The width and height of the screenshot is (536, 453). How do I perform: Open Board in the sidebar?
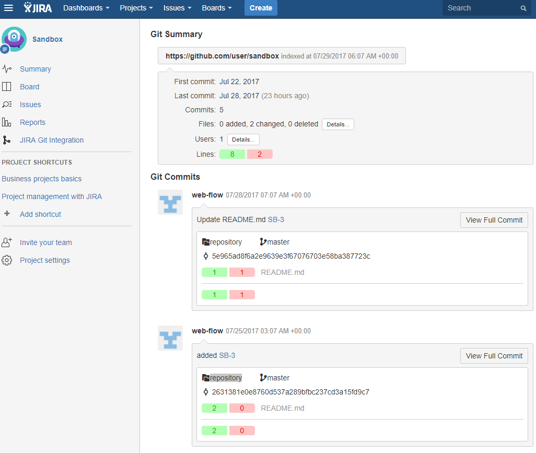[29, 87]
